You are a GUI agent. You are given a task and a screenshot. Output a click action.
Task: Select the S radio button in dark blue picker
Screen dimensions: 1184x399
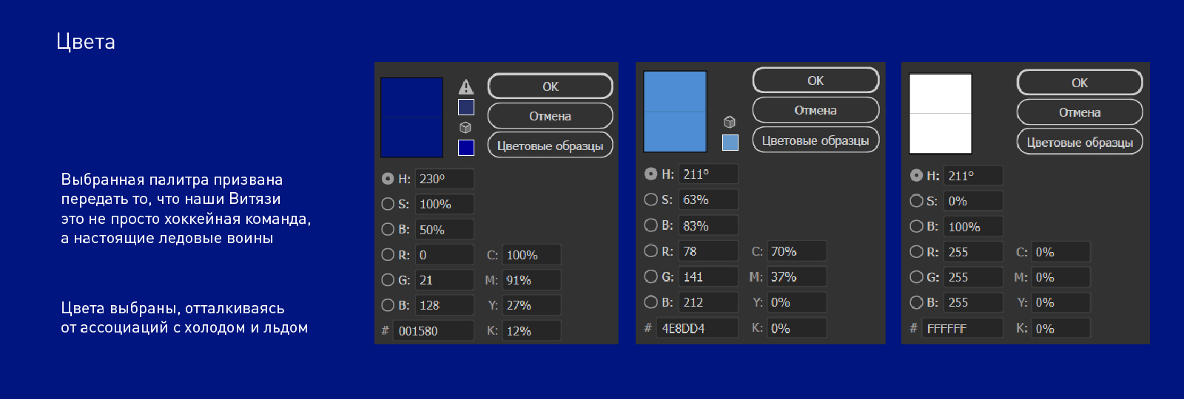(x=388, y=204)
